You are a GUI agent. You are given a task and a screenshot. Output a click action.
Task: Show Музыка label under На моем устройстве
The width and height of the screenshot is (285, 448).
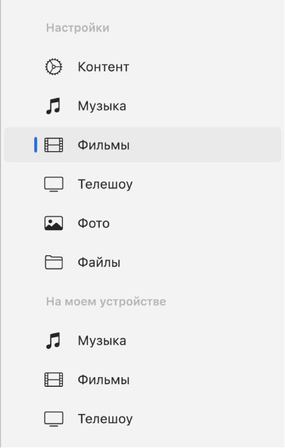[x=102, y=340]
